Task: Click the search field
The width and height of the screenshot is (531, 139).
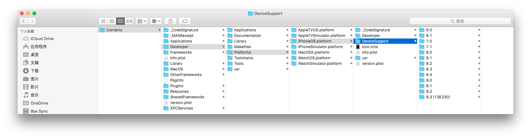Action: pos(460,21)
